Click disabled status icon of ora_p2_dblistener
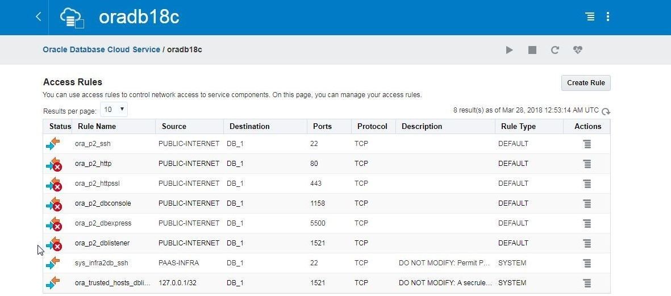This screenshot has height=296, width=671. coord(54,244)
